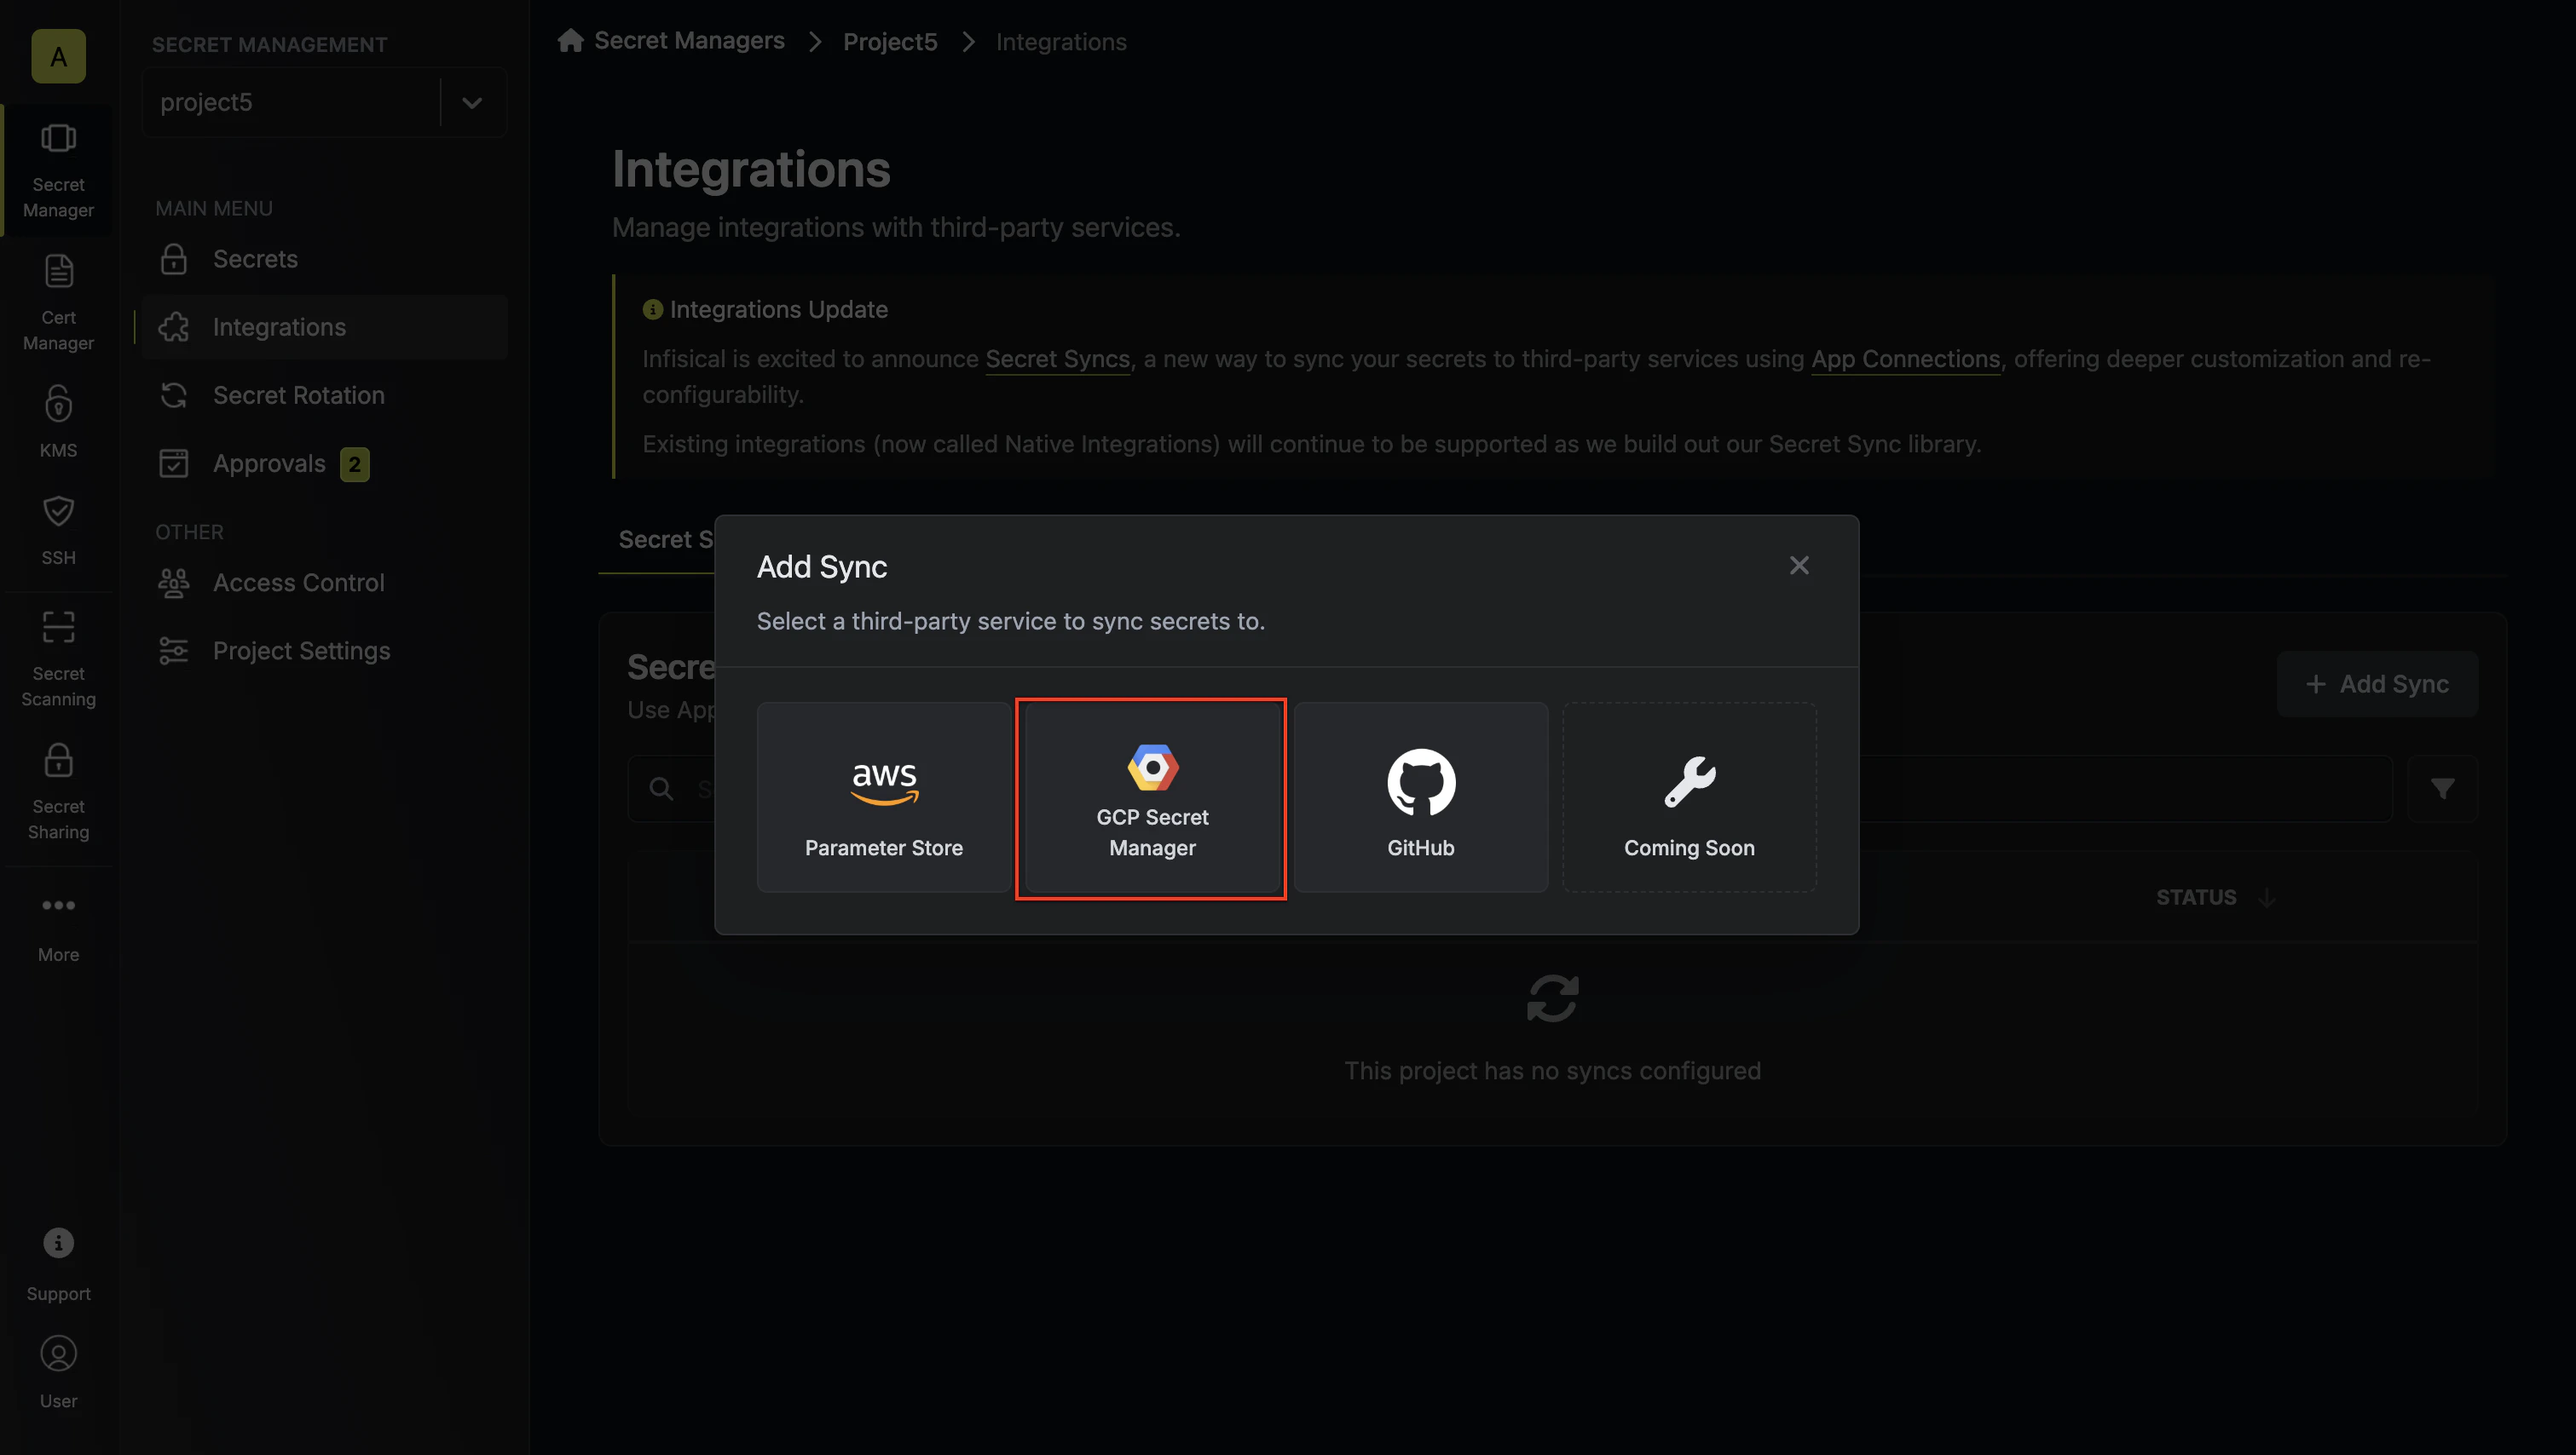This screenshot has width=2576, height=1455.
Task: Click the search magnifier icon
Action: click(x=661, y=789)
